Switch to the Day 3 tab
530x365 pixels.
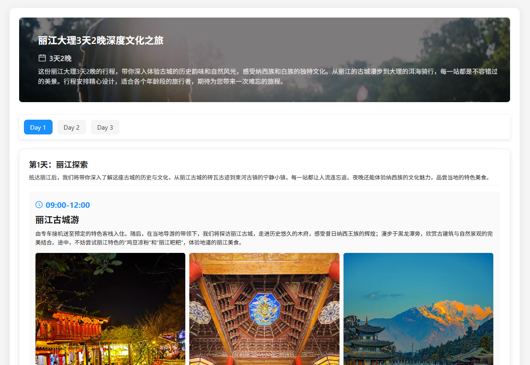tap(105, 127)
